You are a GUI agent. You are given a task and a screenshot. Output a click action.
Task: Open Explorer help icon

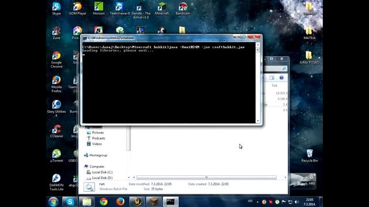(x=281, y=78)
